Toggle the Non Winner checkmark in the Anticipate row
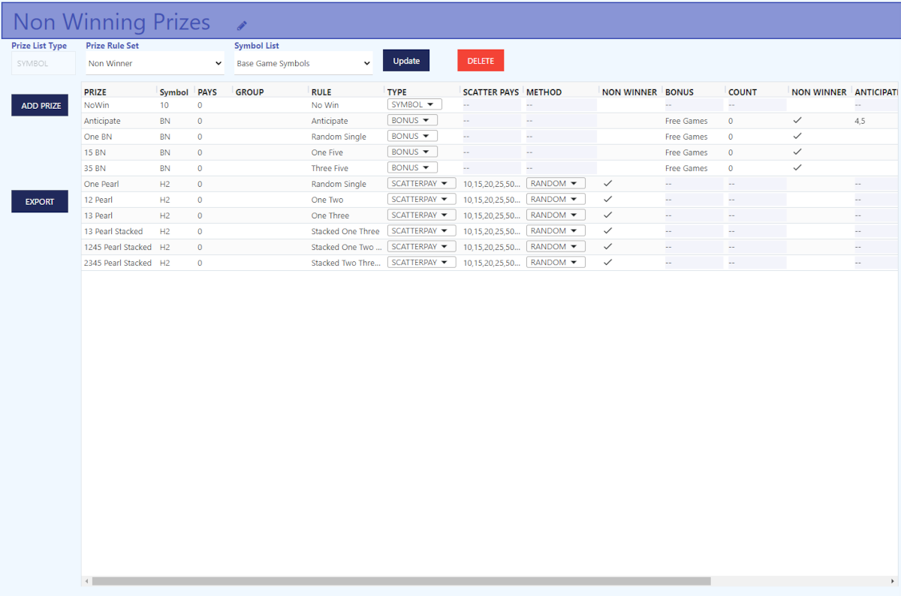 click(797, 121)
